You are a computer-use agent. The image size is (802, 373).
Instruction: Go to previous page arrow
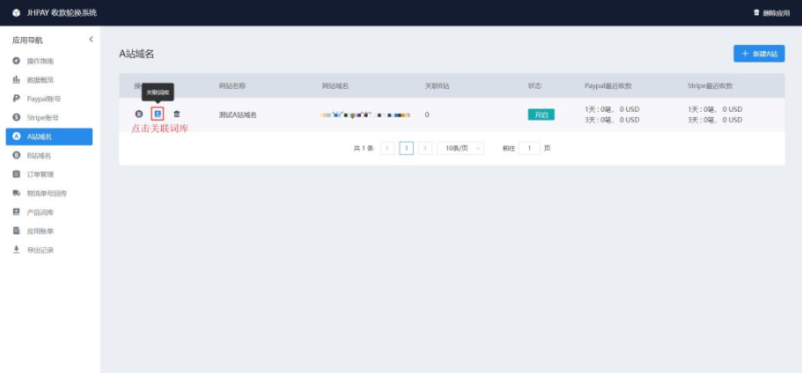[x=387, y=148]
